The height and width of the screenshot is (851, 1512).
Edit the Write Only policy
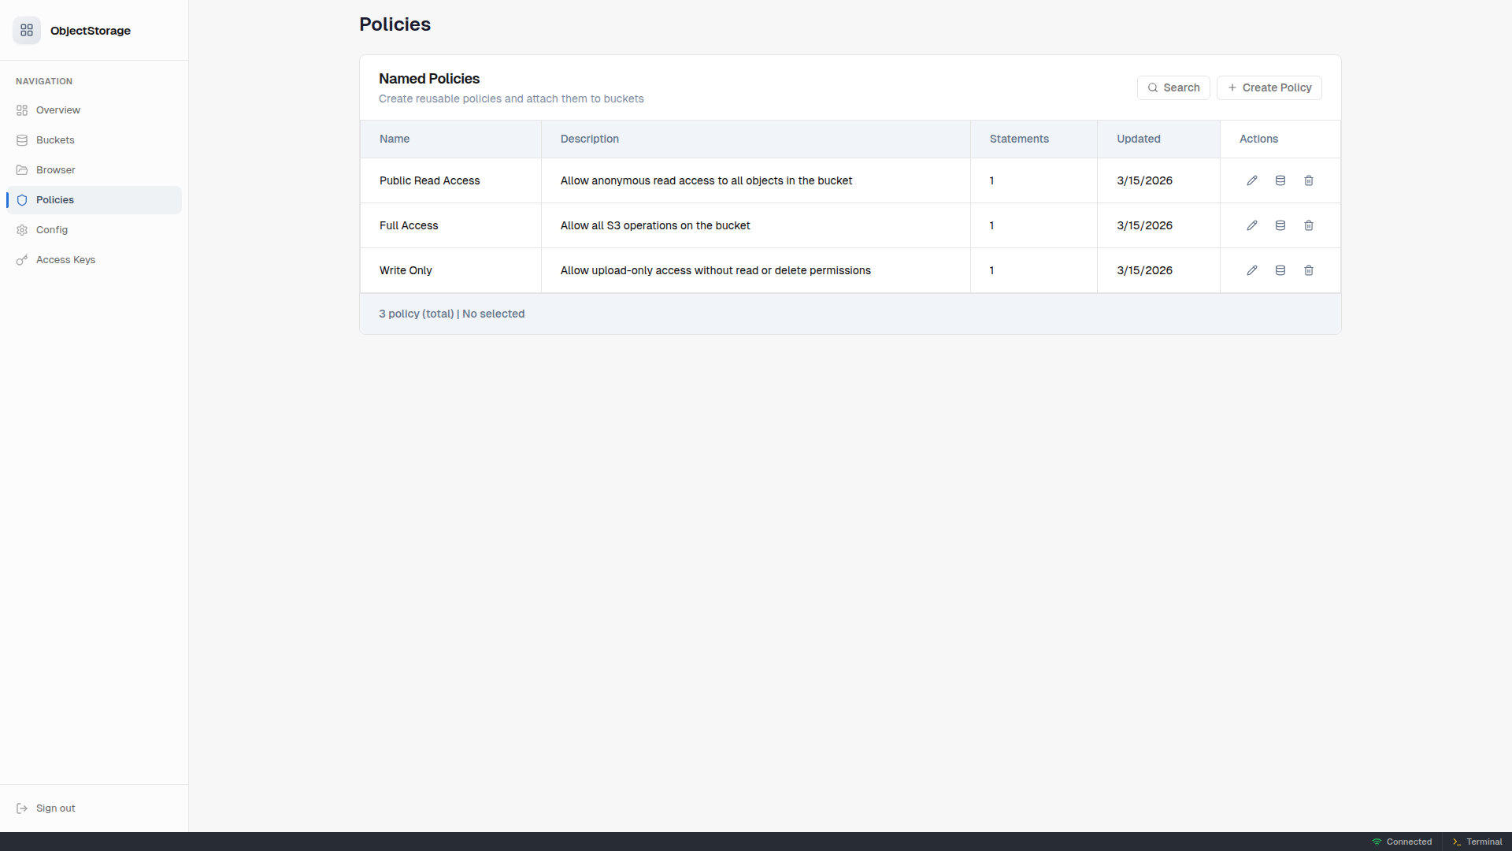(x=1251, y=270)
